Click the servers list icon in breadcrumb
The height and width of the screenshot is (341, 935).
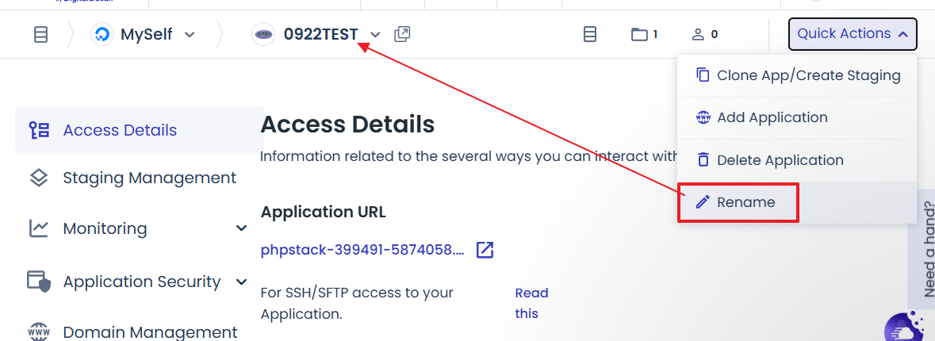coord(40,35)
